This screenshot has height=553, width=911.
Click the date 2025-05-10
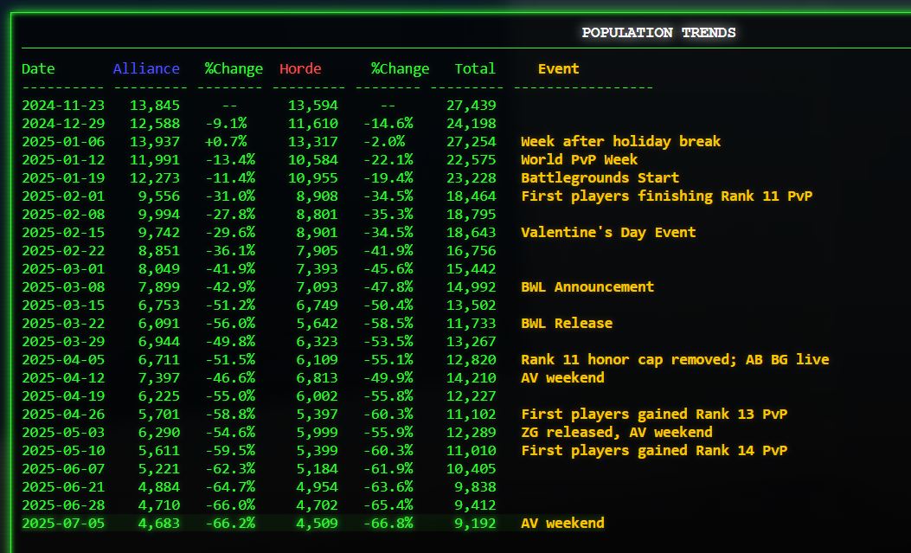coord(63,451)
